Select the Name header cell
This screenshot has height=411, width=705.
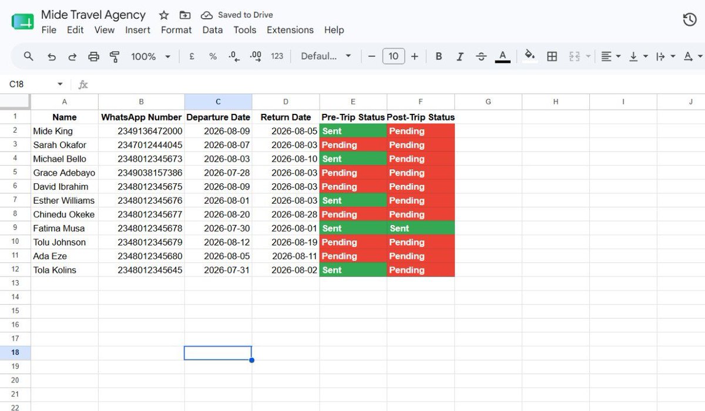(x=65, y=117)
